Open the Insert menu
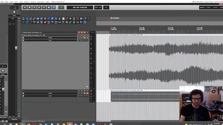223x125 pixels. pos(11,2)
